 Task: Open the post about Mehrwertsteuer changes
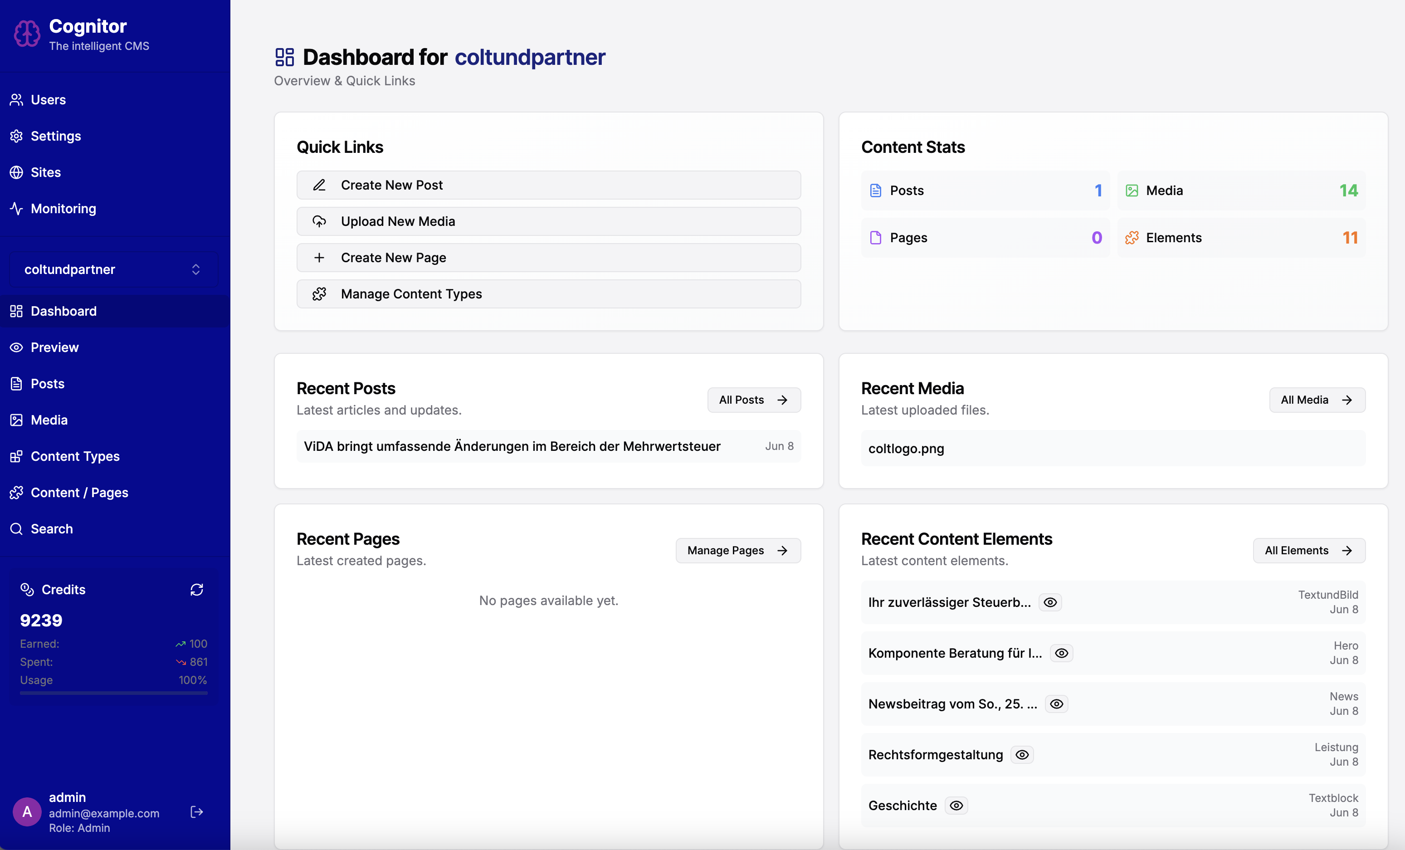pyautogui.click(x=512, y=446)
